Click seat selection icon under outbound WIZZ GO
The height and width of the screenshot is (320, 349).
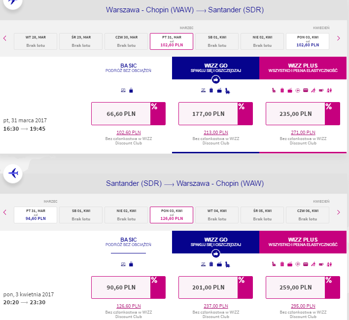point(227,91)
